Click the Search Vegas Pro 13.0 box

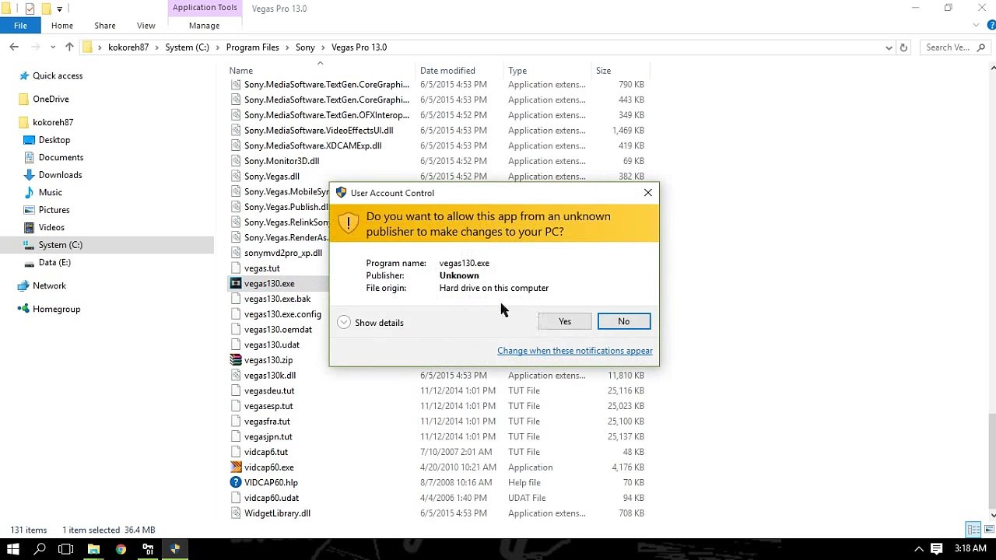(955, 47)
